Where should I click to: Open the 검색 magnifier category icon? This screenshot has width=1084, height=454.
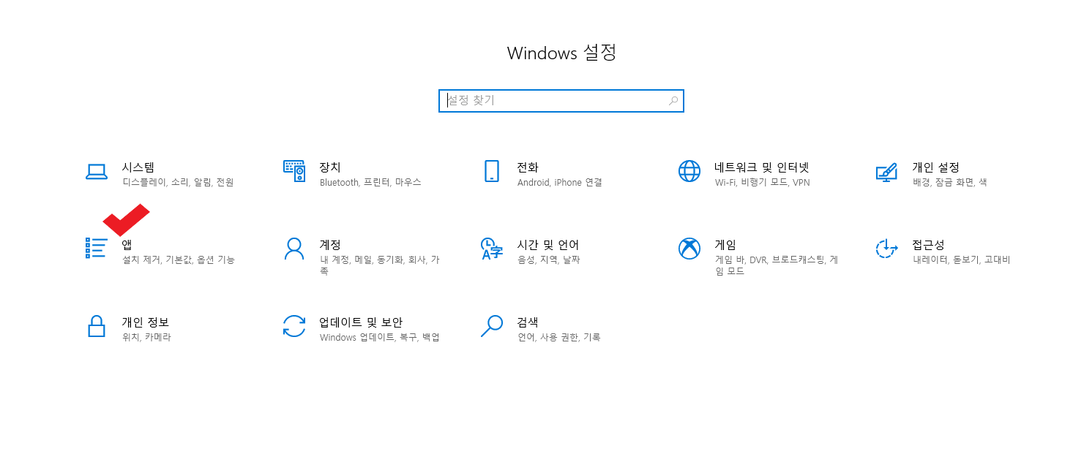tap(491, 326)
